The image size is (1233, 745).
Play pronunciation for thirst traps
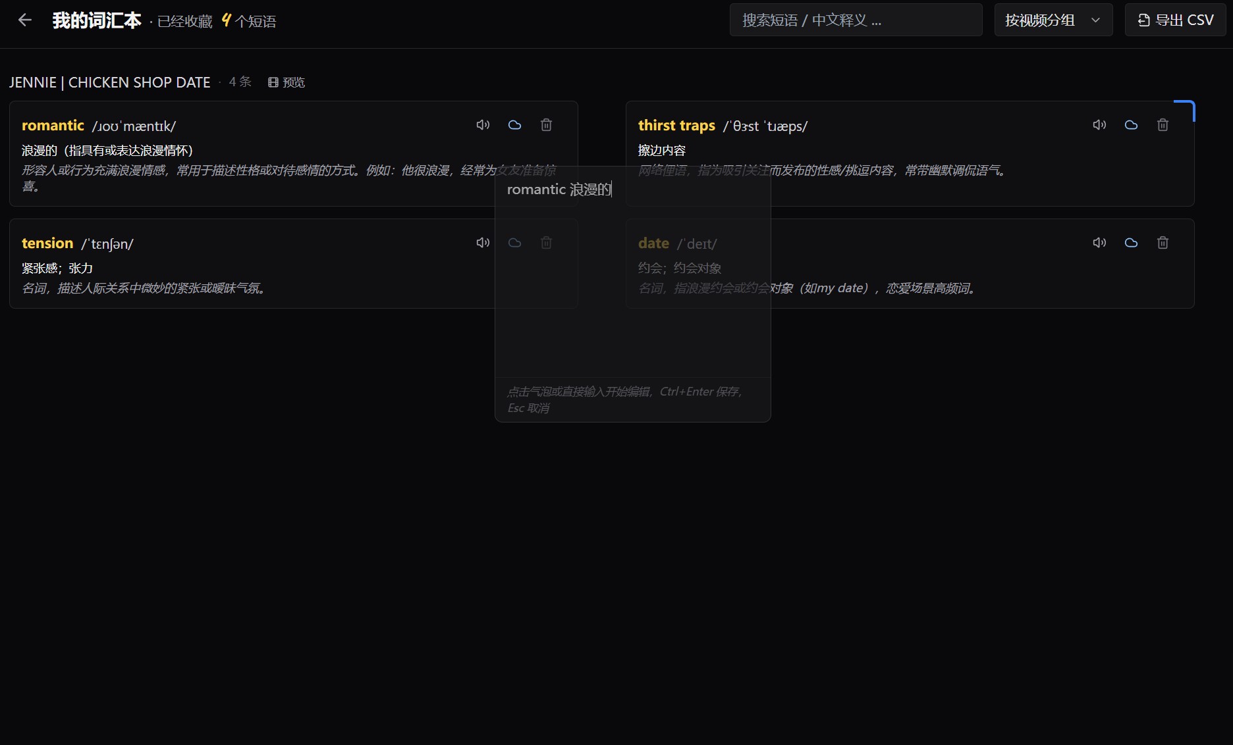click(1099, 125)
